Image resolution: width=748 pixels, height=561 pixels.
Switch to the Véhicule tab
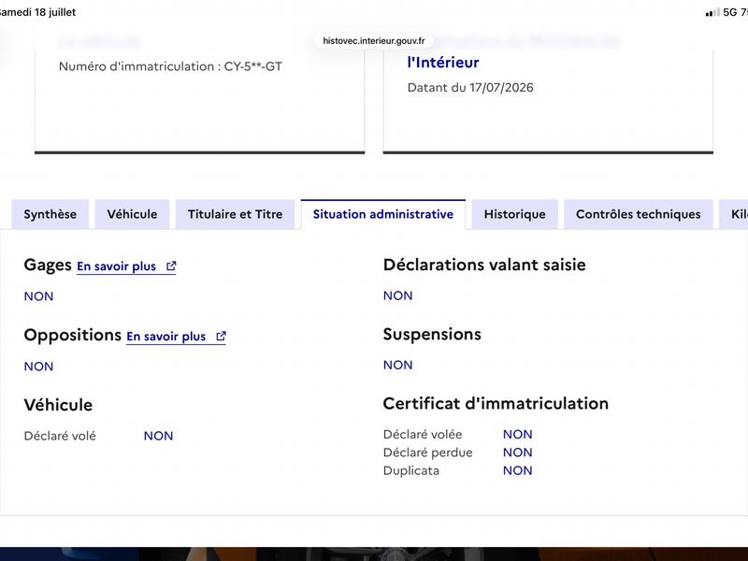(132, 214)
